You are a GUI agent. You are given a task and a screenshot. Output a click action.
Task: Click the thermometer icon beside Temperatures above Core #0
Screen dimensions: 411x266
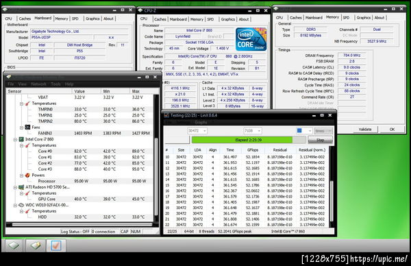pyautogui.click(x=27, y=145)
